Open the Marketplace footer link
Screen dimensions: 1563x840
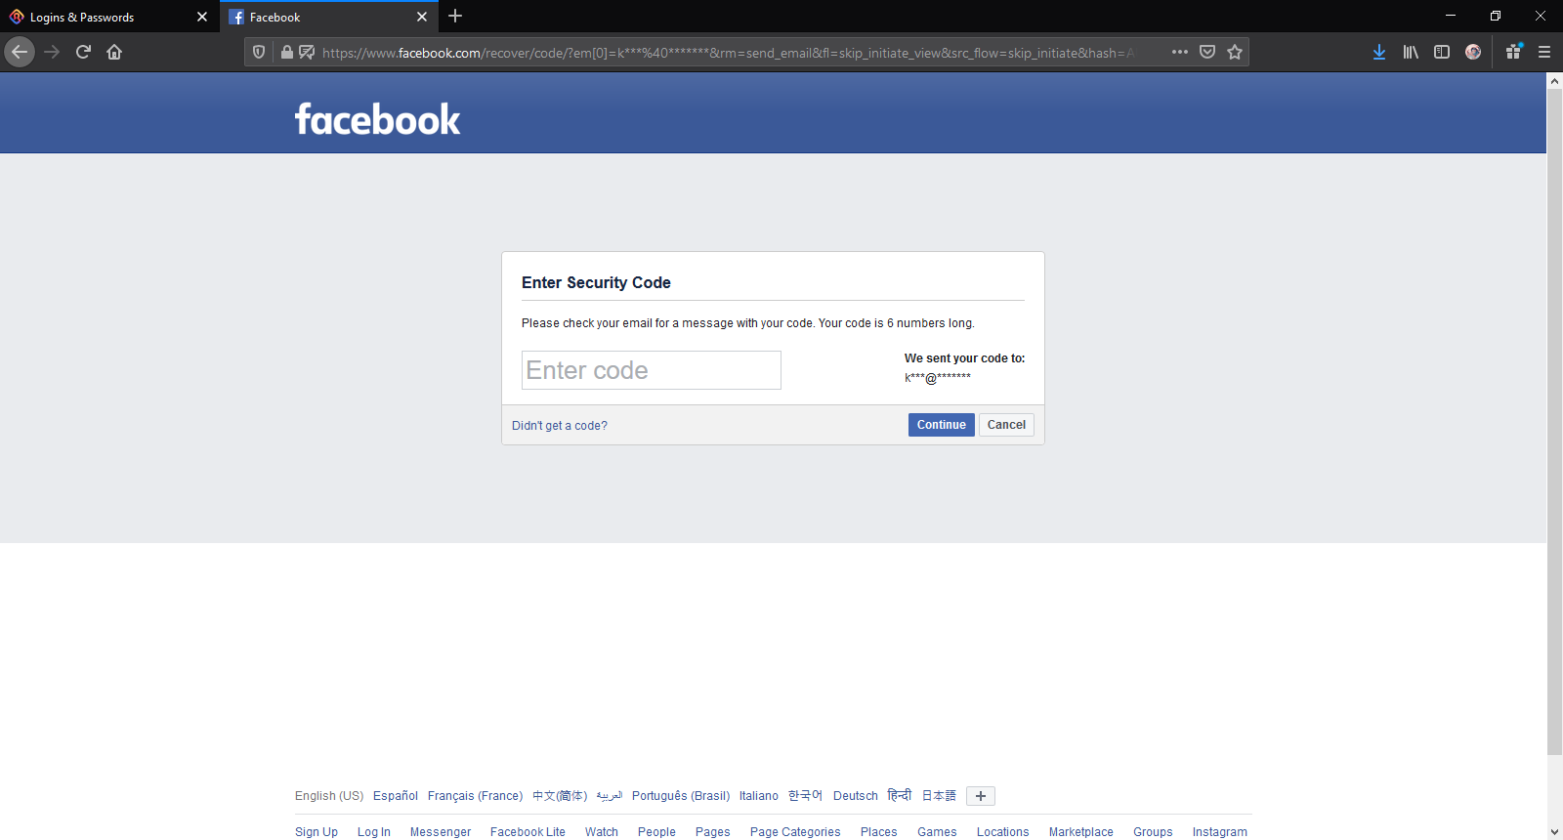pyautogui.click(x=1081, y=832)
